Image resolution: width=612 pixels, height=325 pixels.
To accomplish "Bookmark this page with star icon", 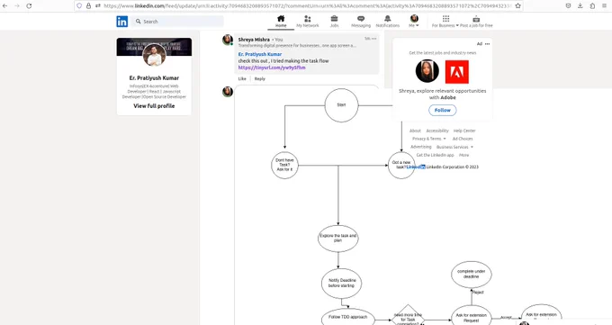I will click(517, 6).
